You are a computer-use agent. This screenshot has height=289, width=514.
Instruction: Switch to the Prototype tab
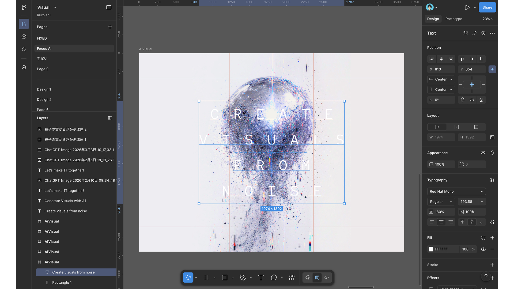pos(453,19)
